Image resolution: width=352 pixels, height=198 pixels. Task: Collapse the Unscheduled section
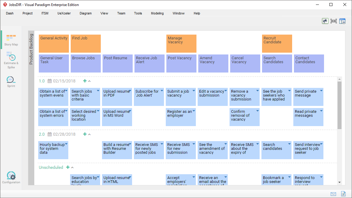pyautogui.click(x=73, y=167)
